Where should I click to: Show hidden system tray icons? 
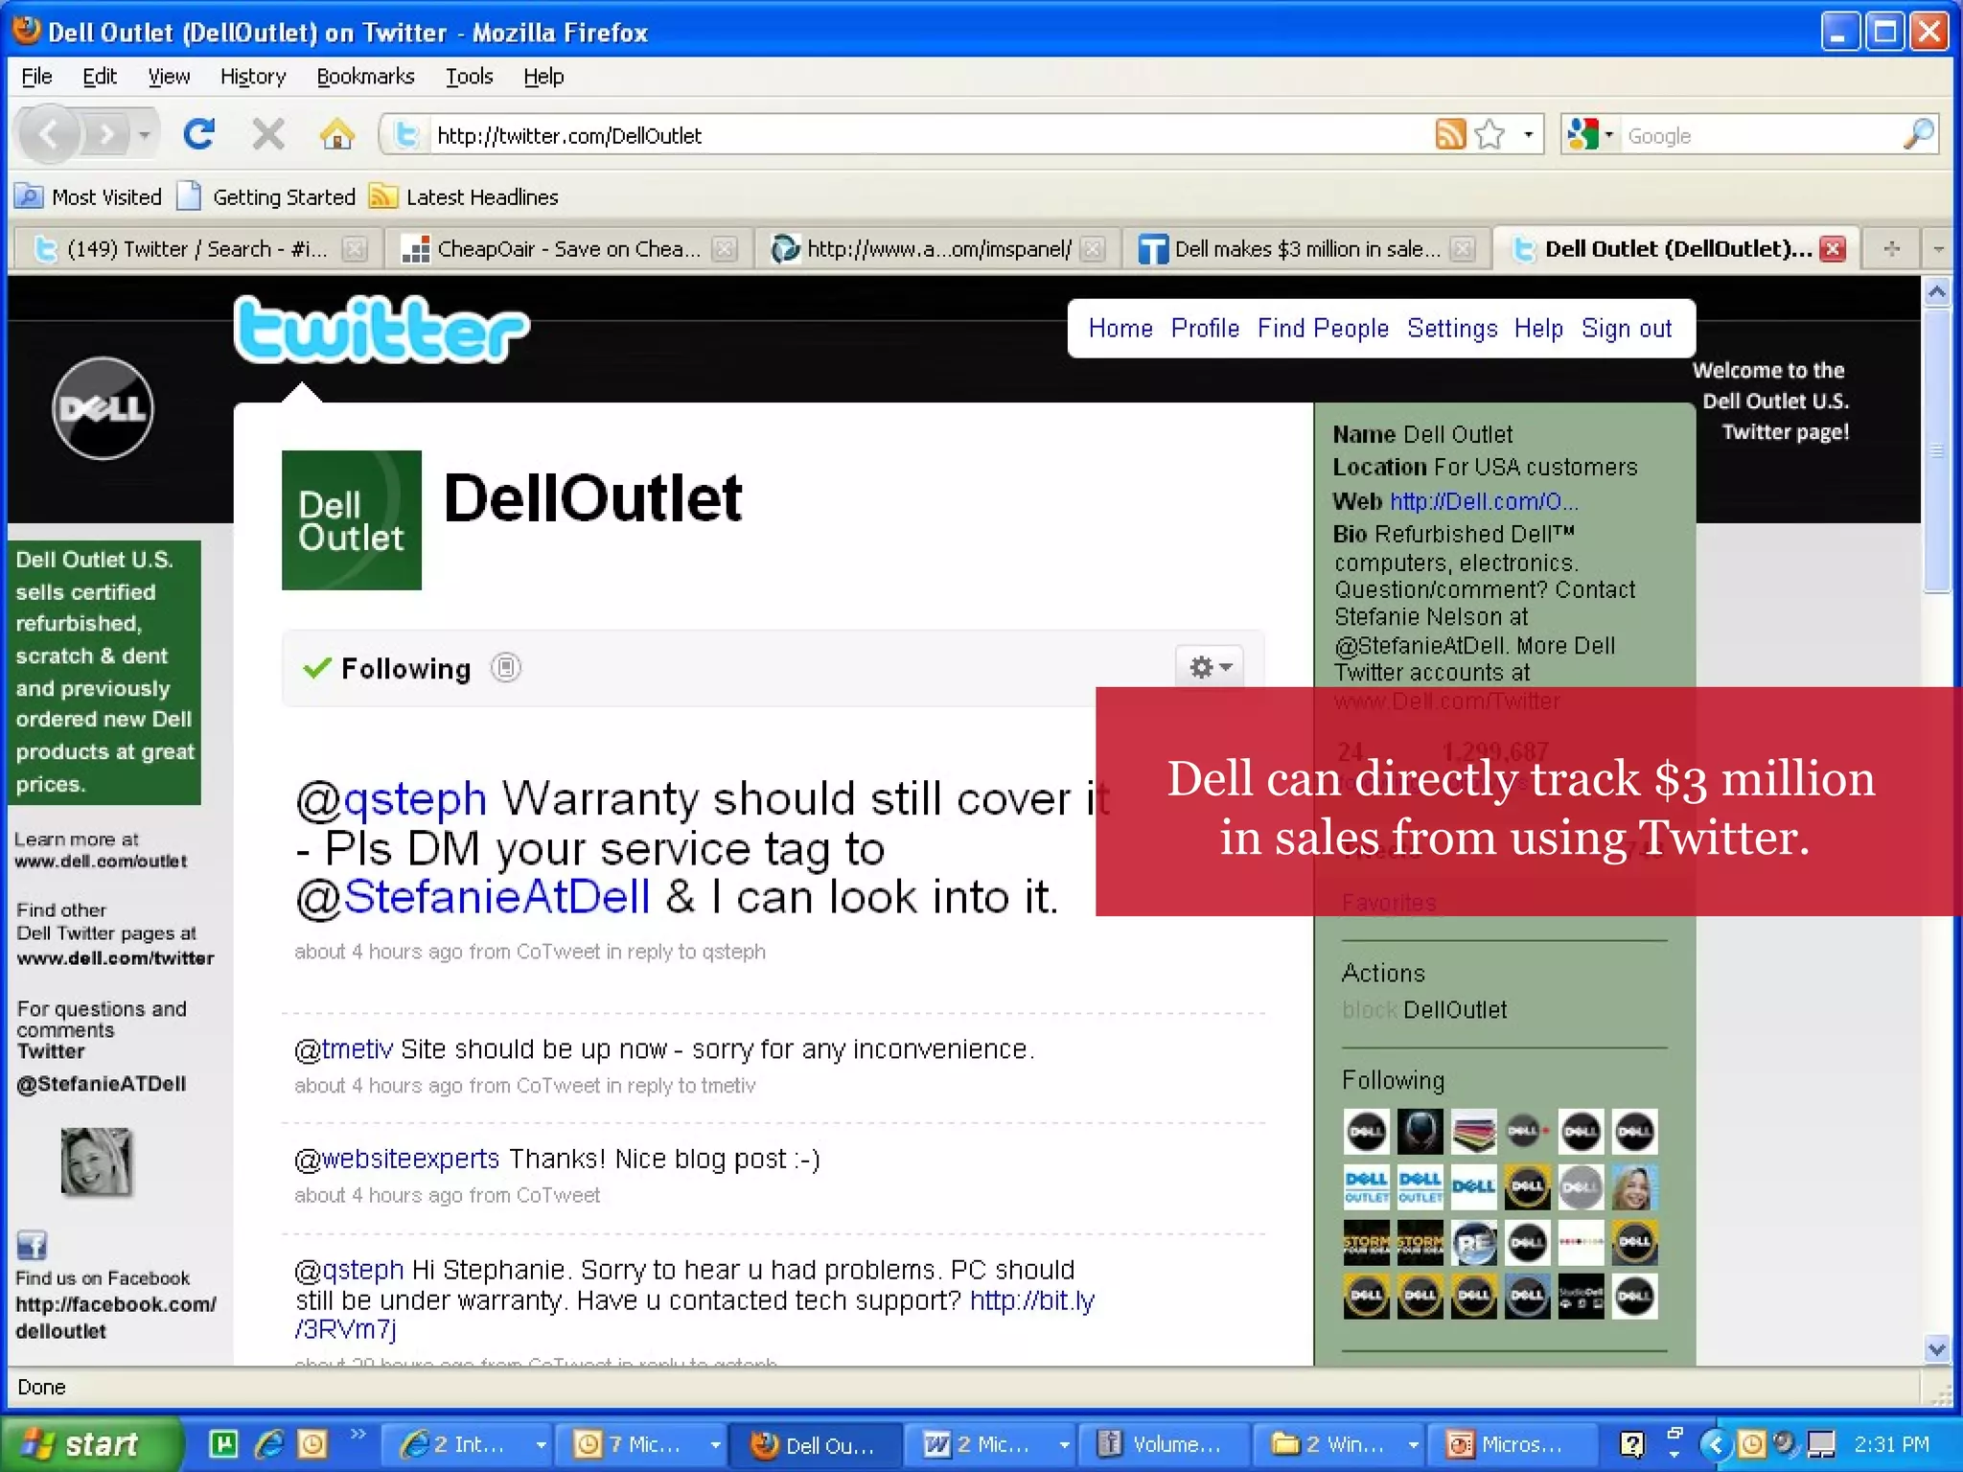coord(1716,1444)
